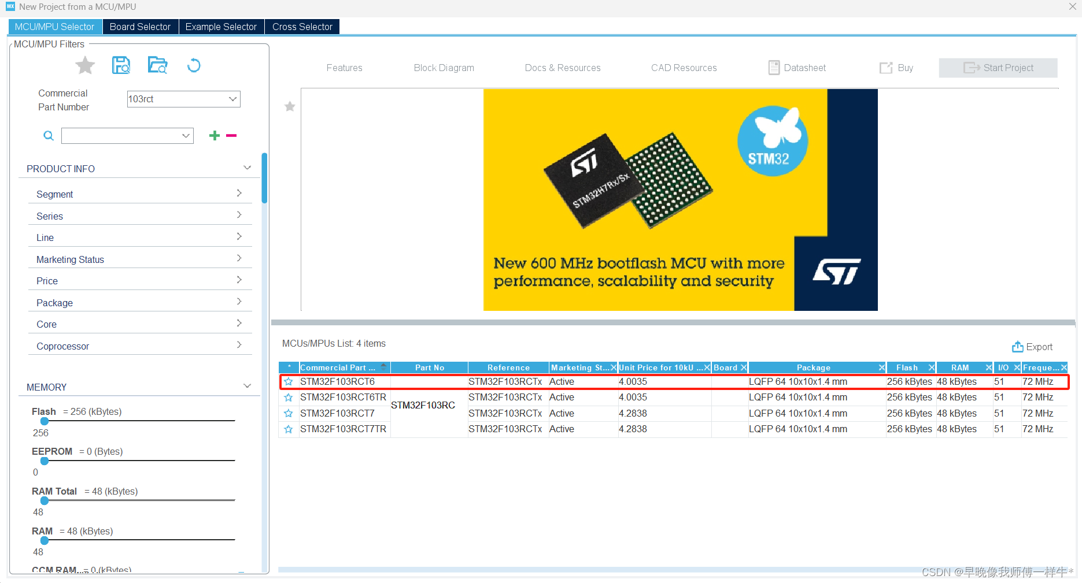Viewport: 1082px width, 583px height.
Task: Remove search field with the red minus
Action: tap(231, 135)
